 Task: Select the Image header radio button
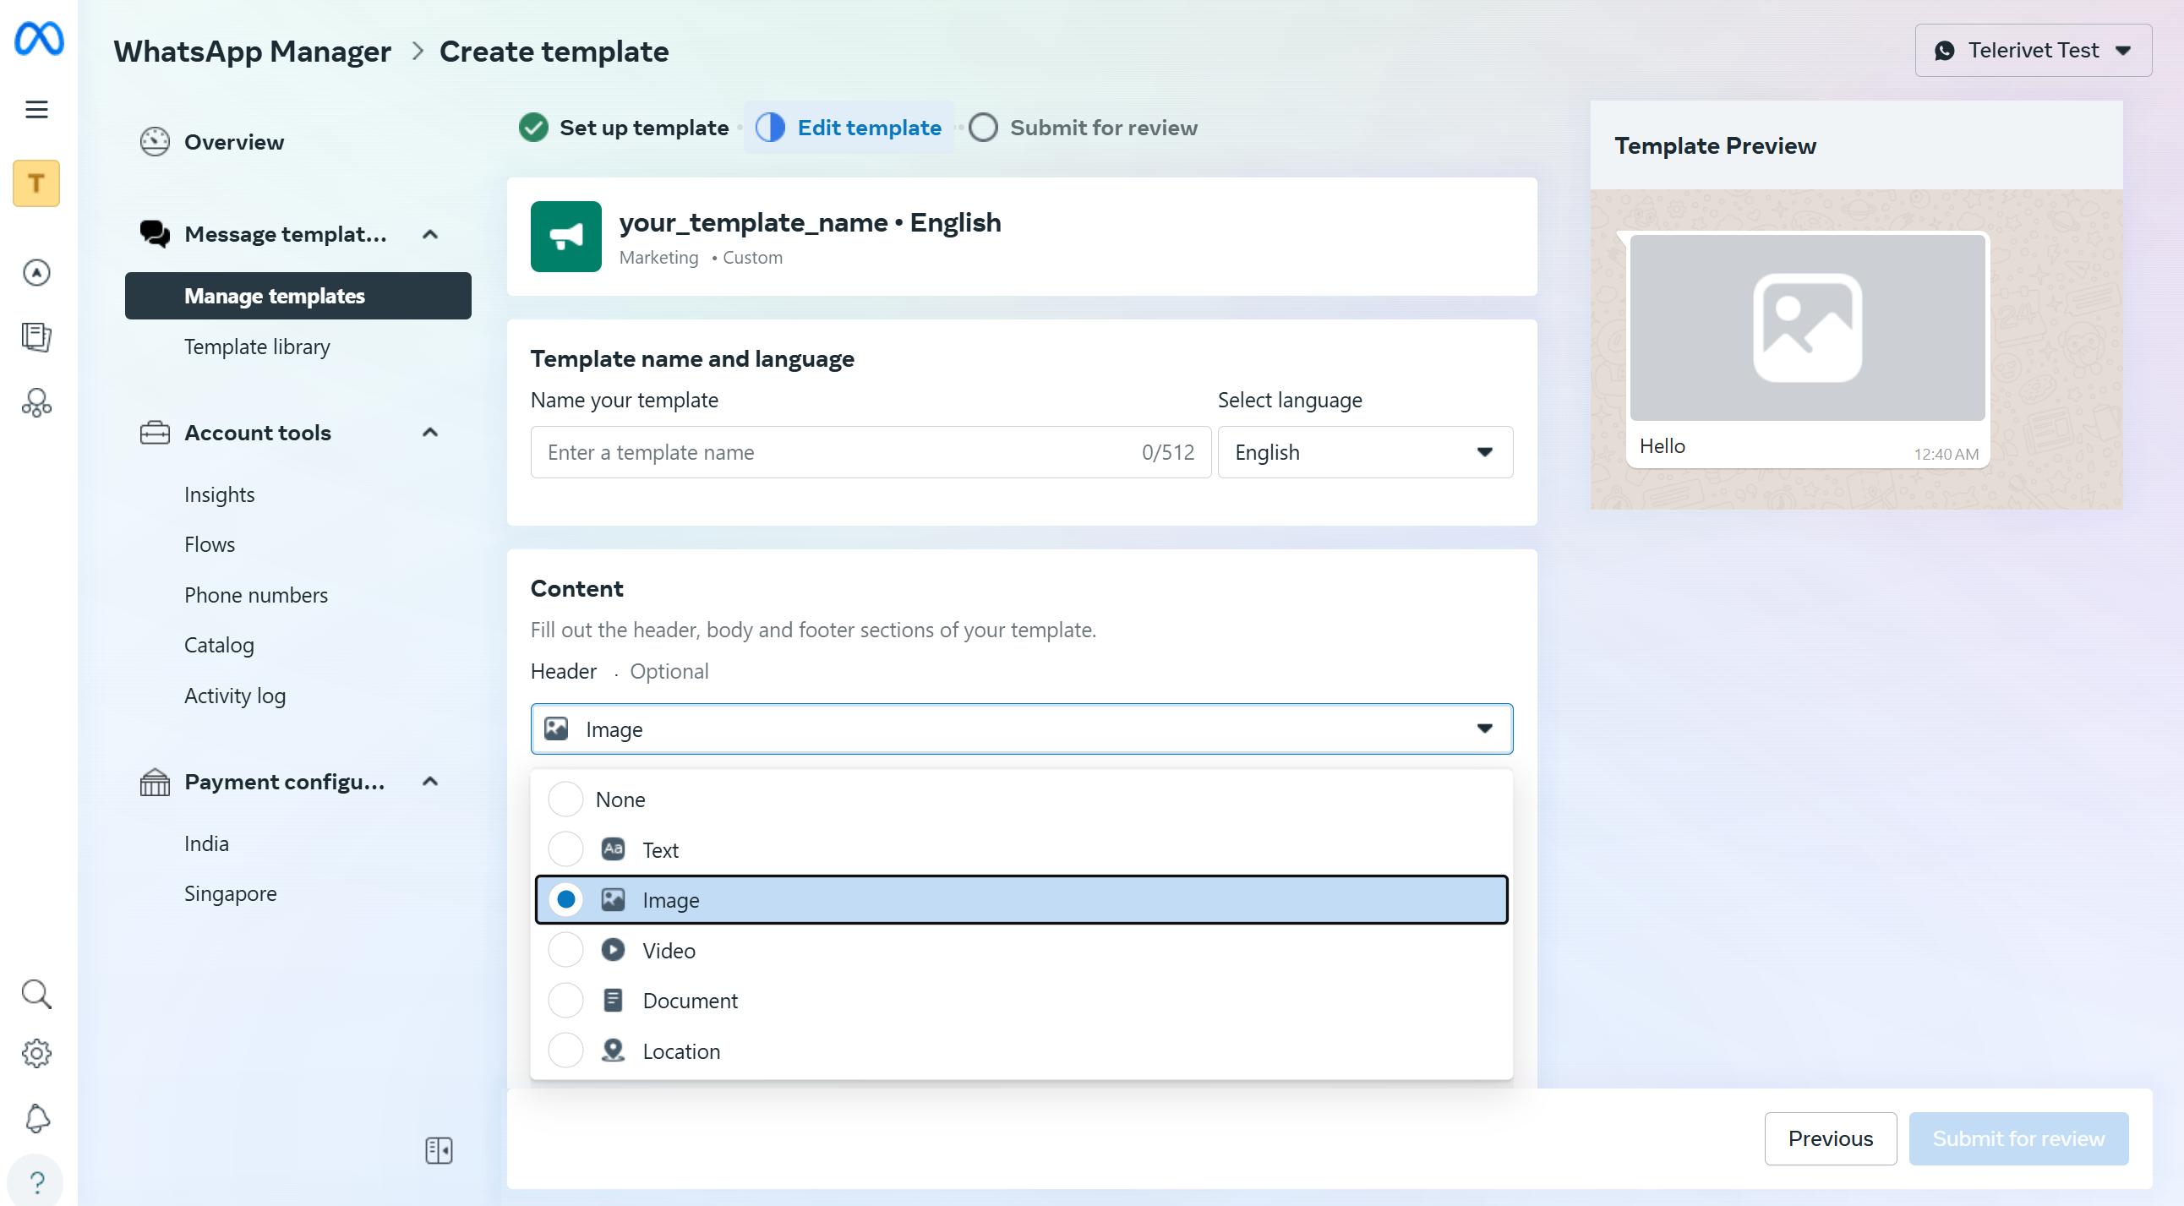pyautogui.click(x=565, y=899)
